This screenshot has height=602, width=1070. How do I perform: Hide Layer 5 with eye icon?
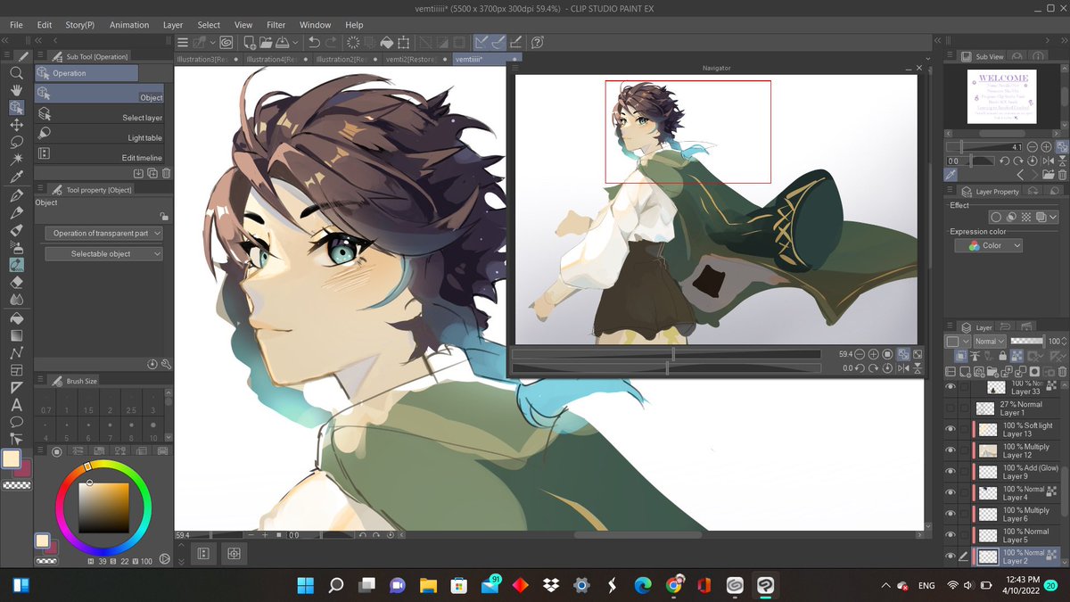coord(951,535)
